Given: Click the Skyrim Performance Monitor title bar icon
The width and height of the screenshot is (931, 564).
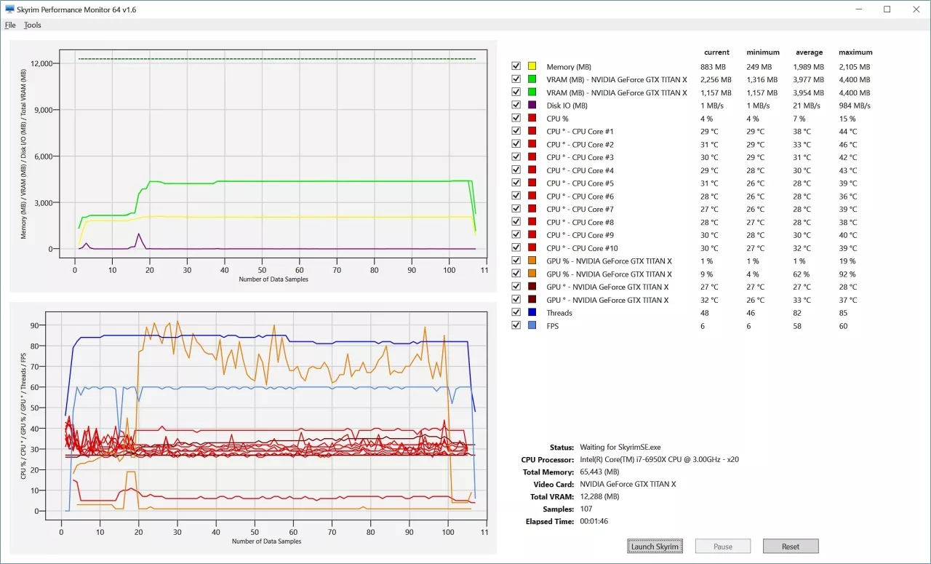Looking at the screenshot, I should (10, 9).
